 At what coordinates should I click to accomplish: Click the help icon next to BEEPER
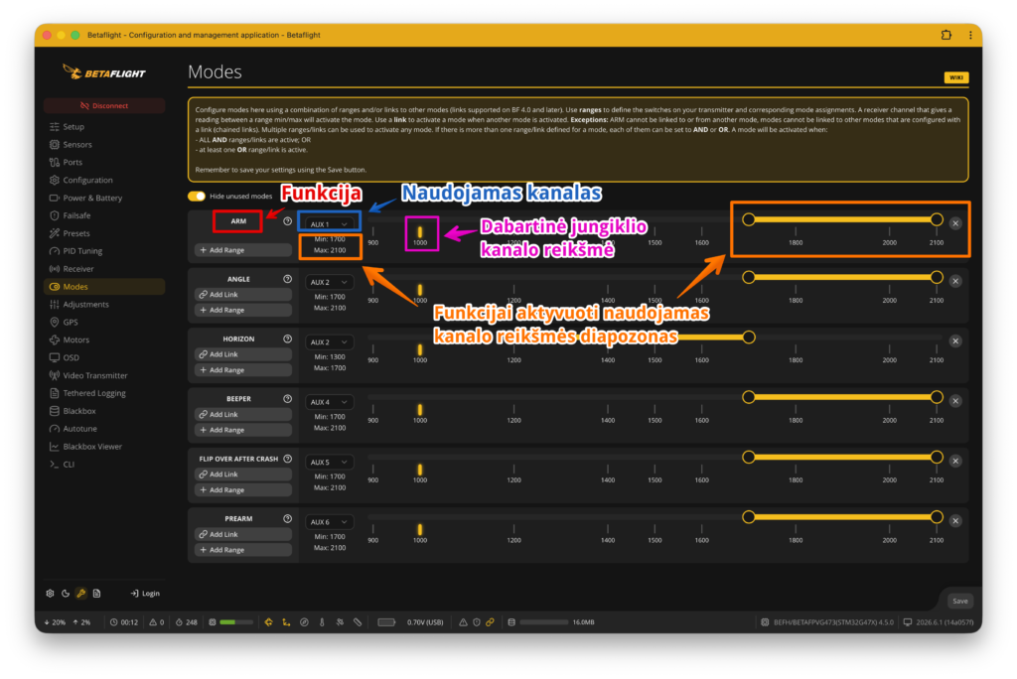tap(287, 399)
